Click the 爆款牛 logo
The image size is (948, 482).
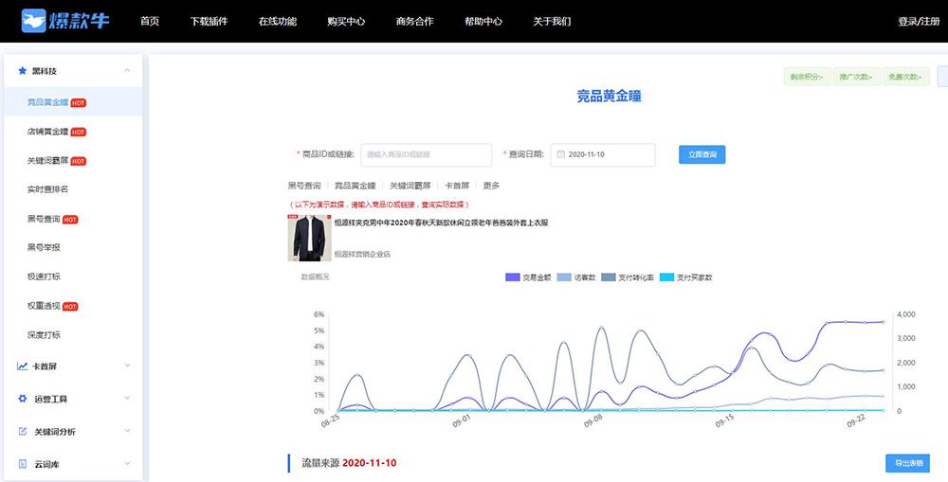[x=64, y=21]
